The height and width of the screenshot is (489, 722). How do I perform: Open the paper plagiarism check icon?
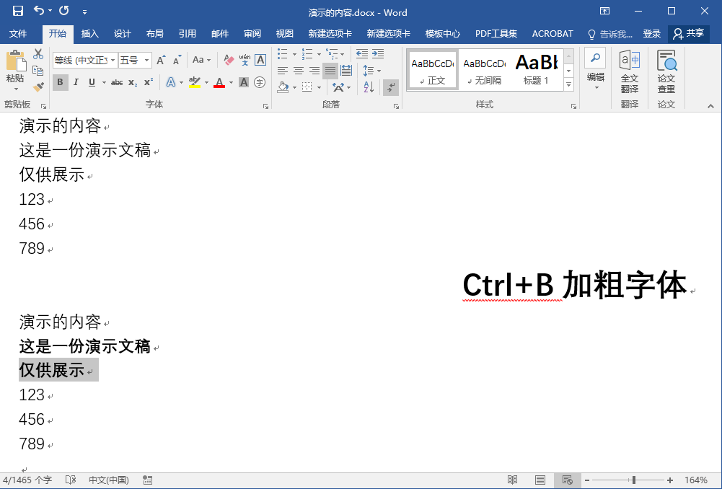pos(666,60)
